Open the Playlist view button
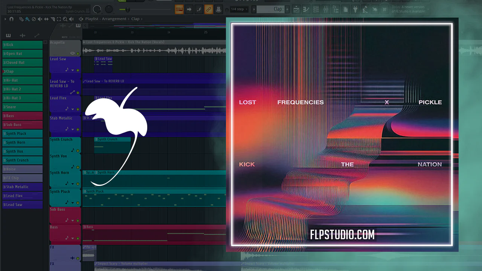482x271 pixels. [296, 9]
